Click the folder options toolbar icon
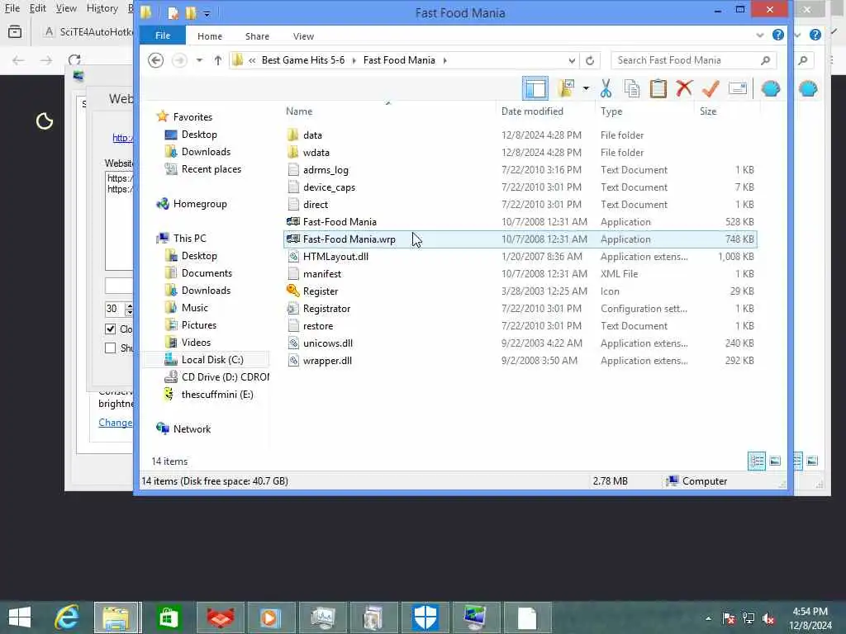The width and height of the screenshot is (846, 634). tap(566, 88)
